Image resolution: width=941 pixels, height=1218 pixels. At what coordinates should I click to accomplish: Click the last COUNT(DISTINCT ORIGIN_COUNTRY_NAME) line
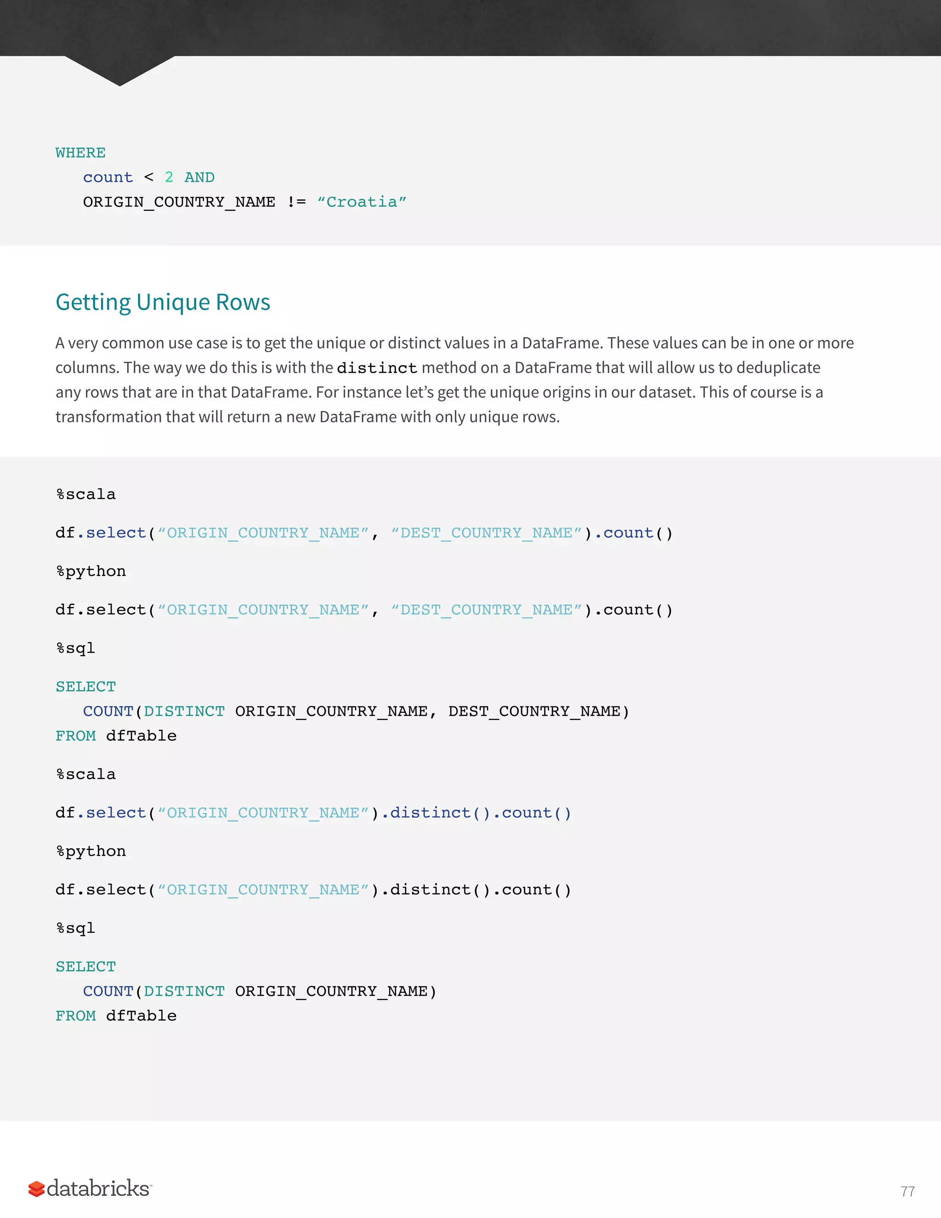(x=260, y=991)
